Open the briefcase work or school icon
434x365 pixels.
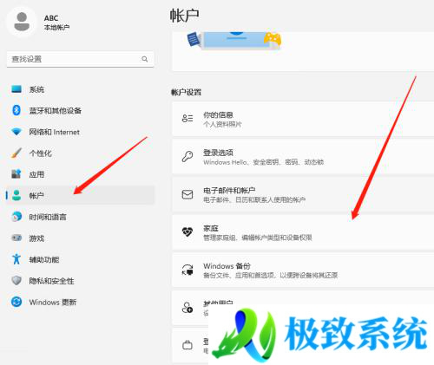pyautogui.click(x=187, y=345)
